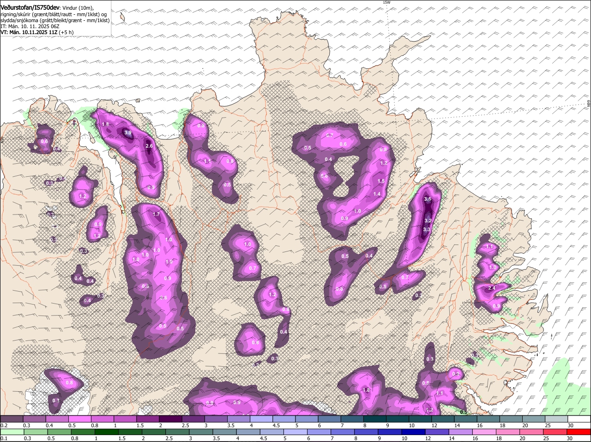This screenshot has height=442, width=591.
Task: Click the 3.5 swatch in the snow legend
Action: (x=239, y=418)
